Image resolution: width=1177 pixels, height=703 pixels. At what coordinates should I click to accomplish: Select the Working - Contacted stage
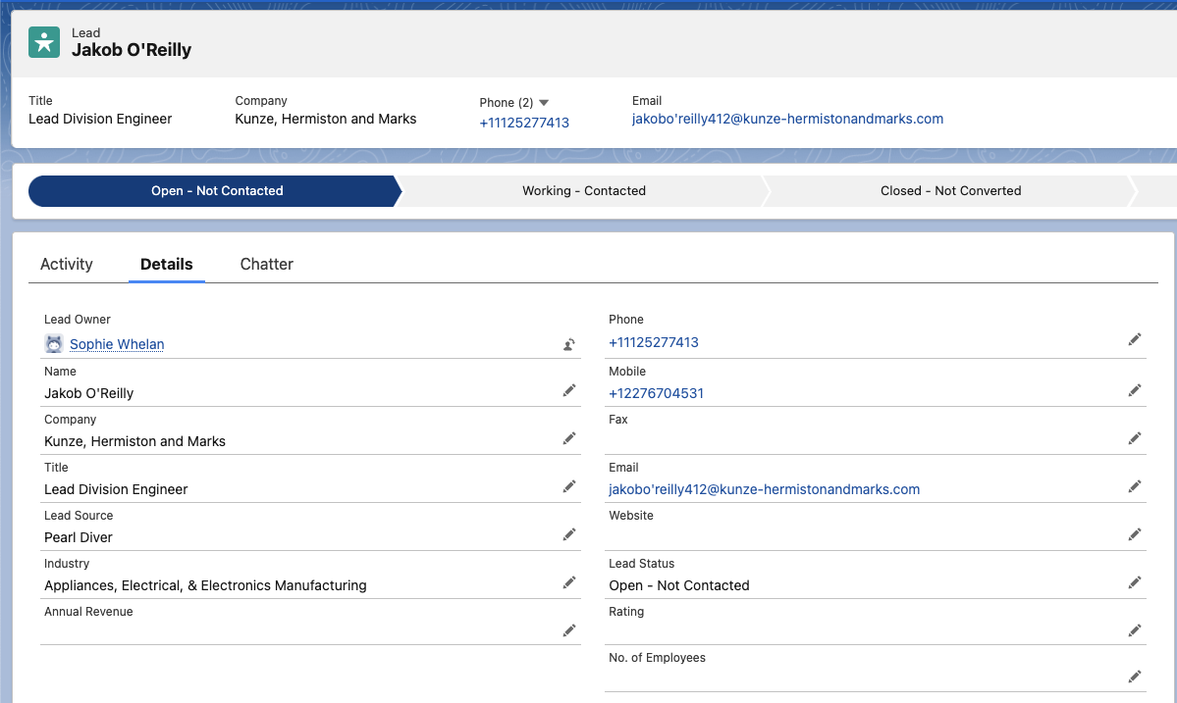[583, 191]
